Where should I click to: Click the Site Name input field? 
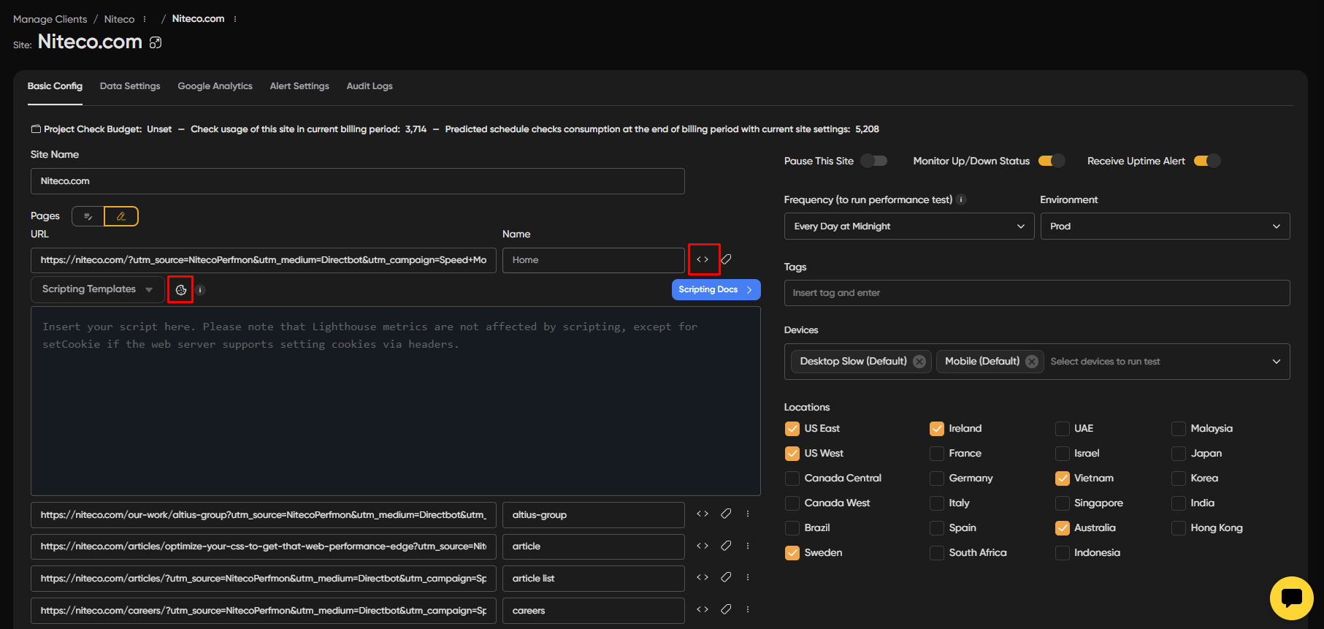tap(358, 181)
